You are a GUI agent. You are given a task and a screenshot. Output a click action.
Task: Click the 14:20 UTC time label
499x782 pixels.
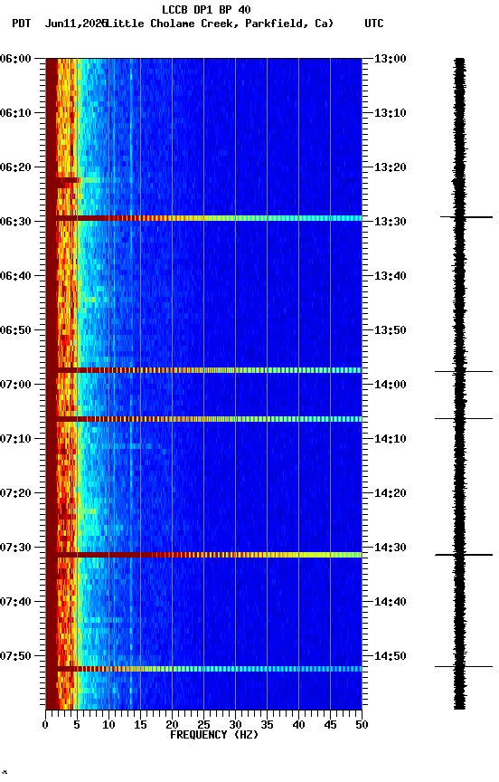390,493
